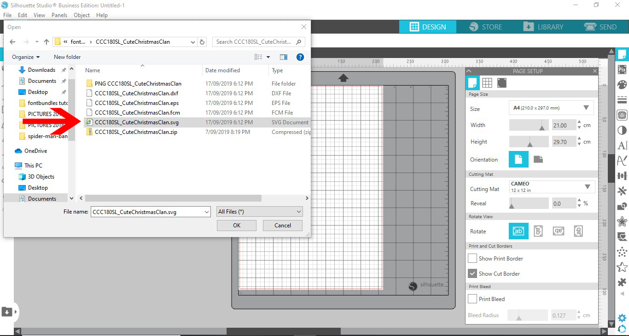Select CCC180SL_CuteChristmasClan.dxf file
629x336 pixels.
click(136, 93)
